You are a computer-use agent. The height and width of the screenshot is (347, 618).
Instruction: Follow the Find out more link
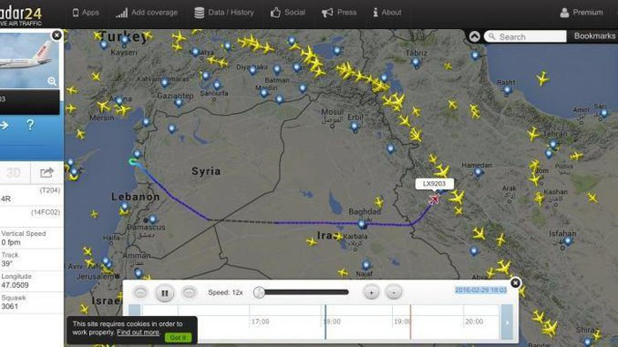pos(138,332)
